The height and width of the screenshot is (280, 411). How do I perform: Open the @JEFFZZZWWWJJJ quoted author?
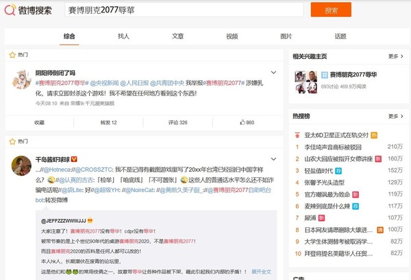coord(64,221)
